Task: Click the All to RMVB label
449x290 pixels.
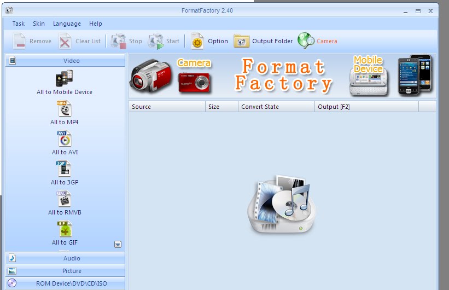Action: 65,212
